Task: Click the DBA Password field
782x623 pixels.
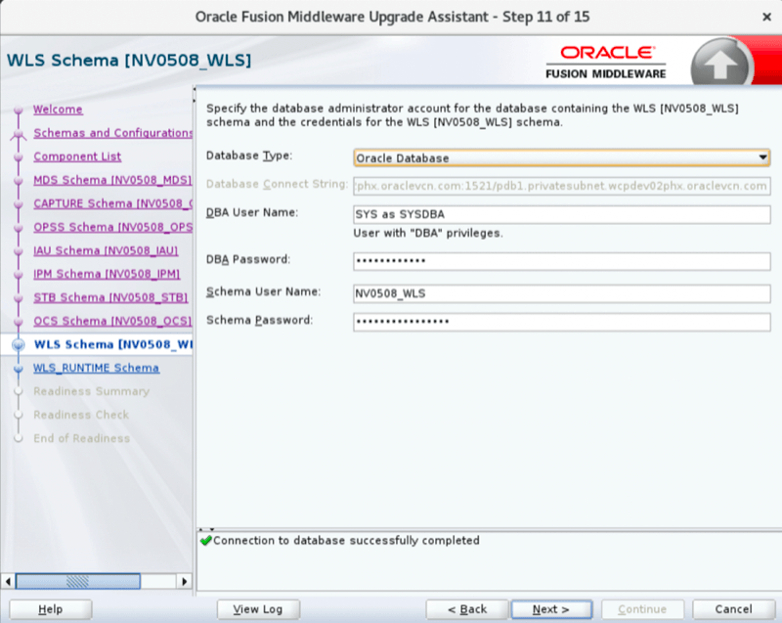Action: pos(561,261)
